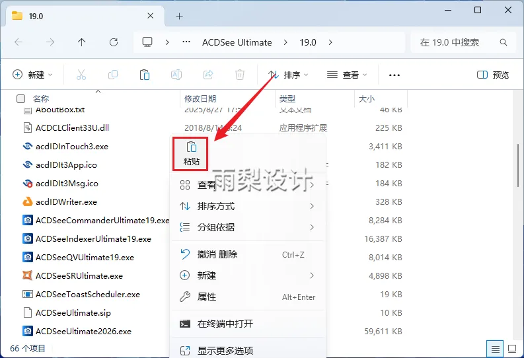Select file ACDSeeQVUltimate19.exe

pos(85,257)
